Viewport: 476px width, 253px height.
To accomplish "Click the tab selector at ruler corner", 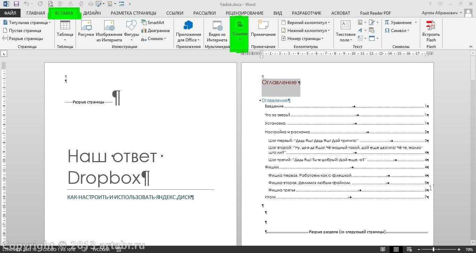I will point(4,54).
